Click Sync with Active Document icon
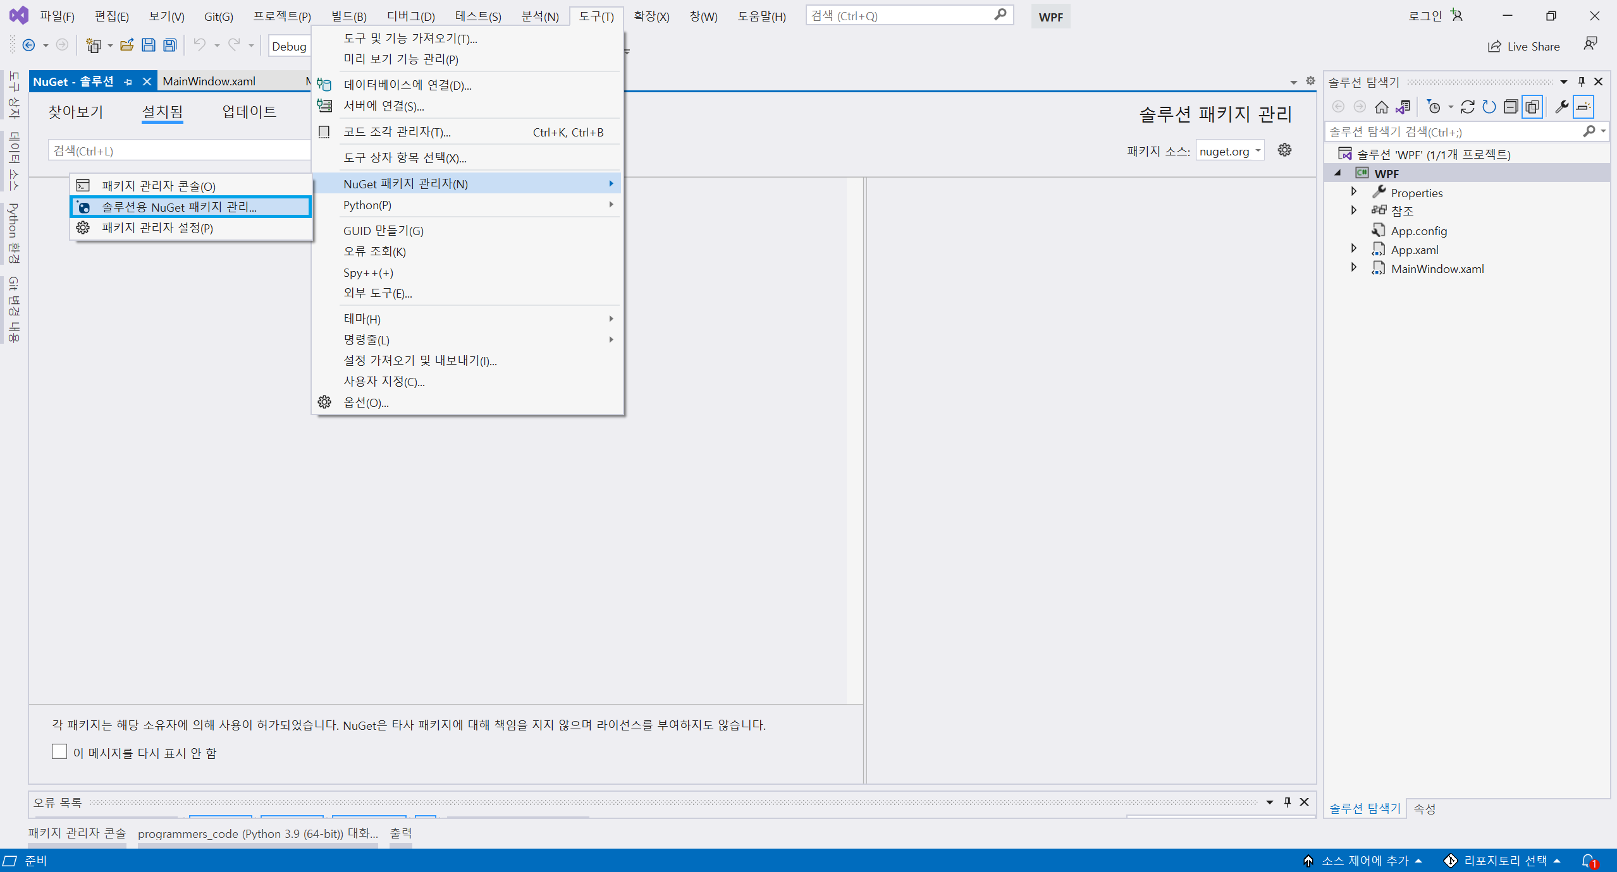 click(x=1467, y=107)
